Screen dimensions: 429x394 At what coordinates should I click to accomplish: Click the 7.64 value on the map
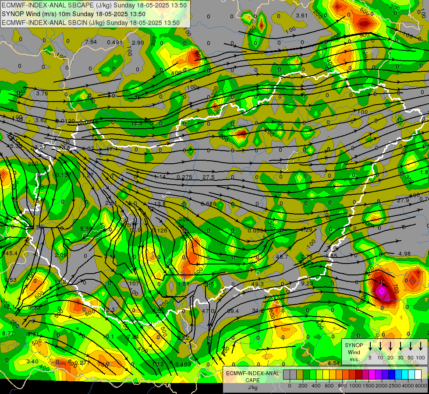[x=91, y=42]
